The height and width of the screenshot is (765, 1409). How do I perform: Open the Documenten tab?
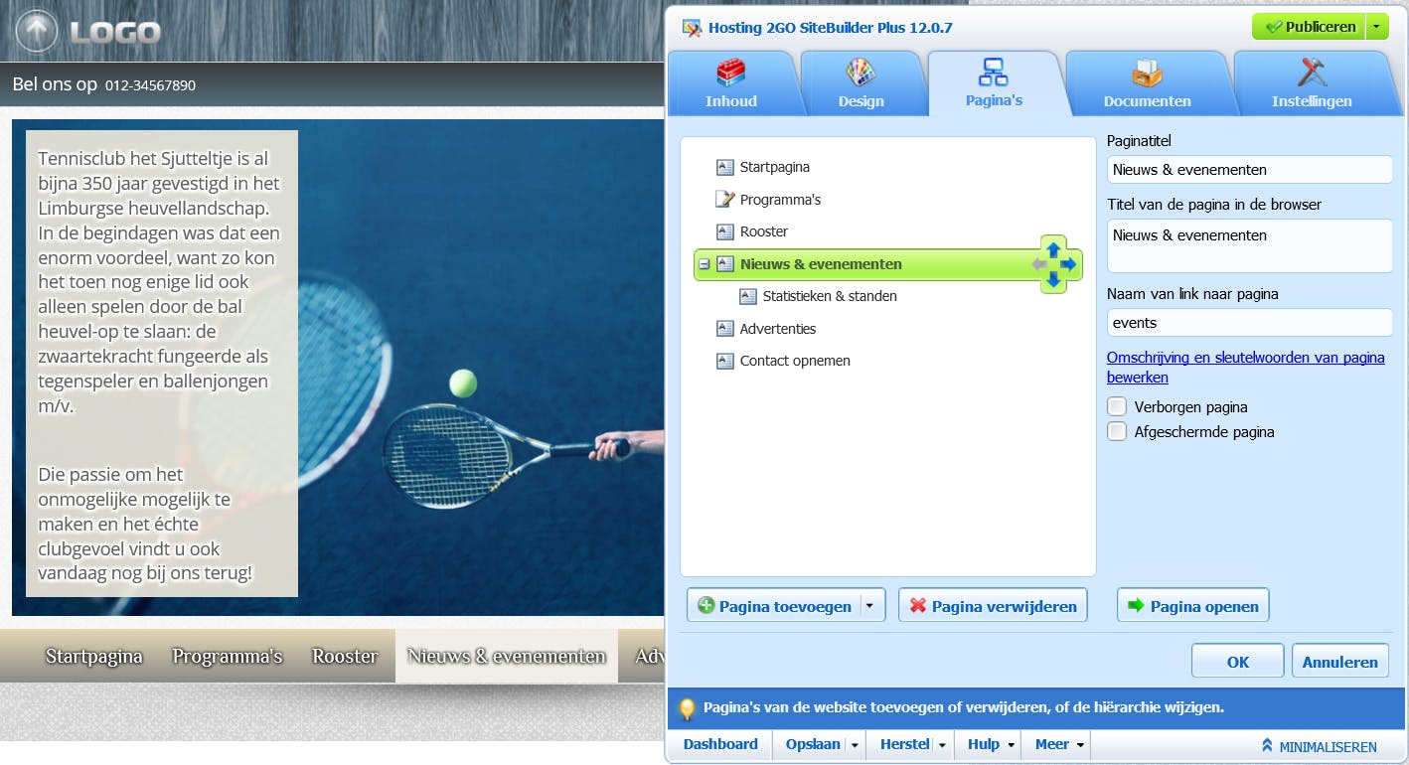(x=1148, y=83)
